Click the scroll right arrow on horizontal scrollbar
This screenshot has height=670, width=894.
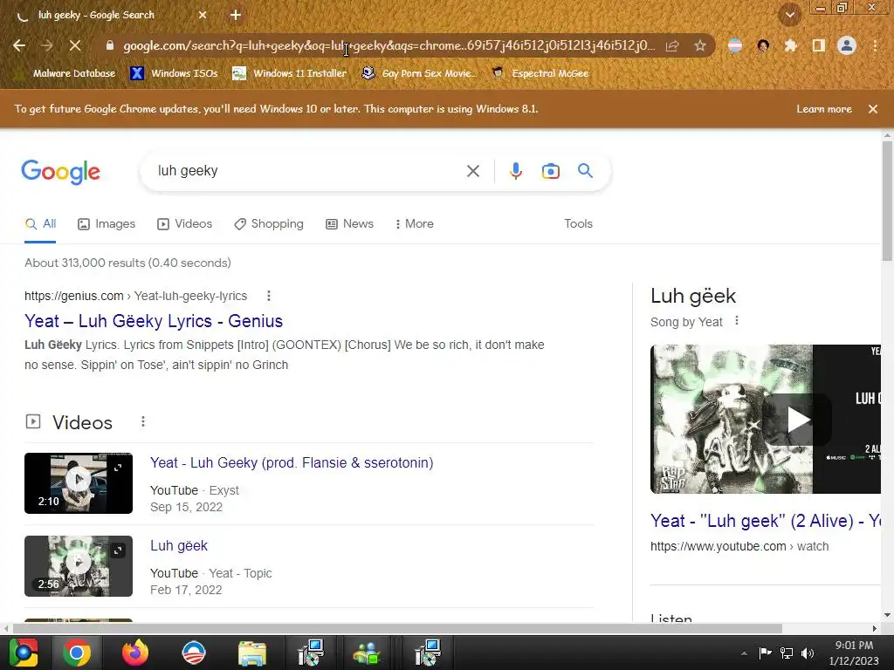tap(874, 628)
